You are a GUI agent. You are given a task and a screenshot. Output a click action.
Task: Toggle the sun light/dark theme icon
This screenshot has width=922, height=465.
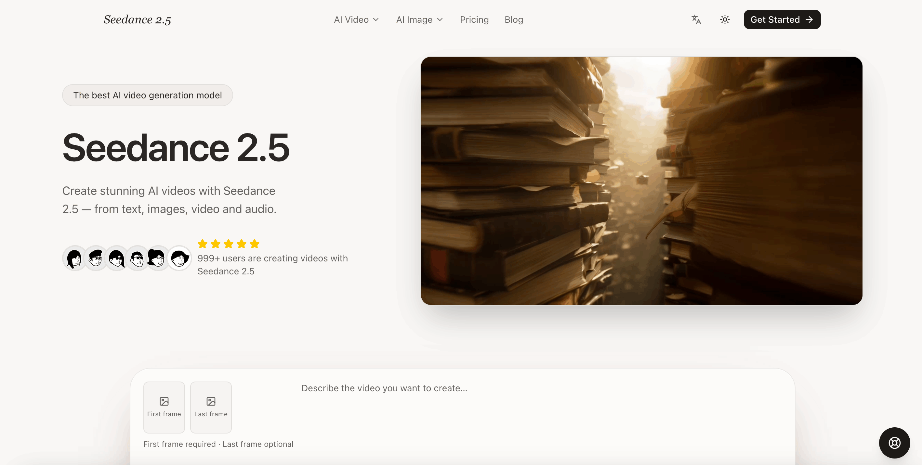725,19
